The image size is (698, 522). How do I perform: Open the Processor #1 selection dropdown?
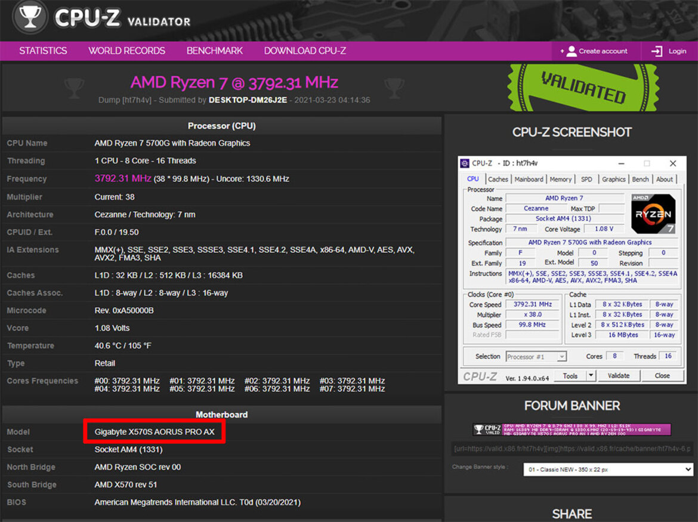tap(536, 357)
